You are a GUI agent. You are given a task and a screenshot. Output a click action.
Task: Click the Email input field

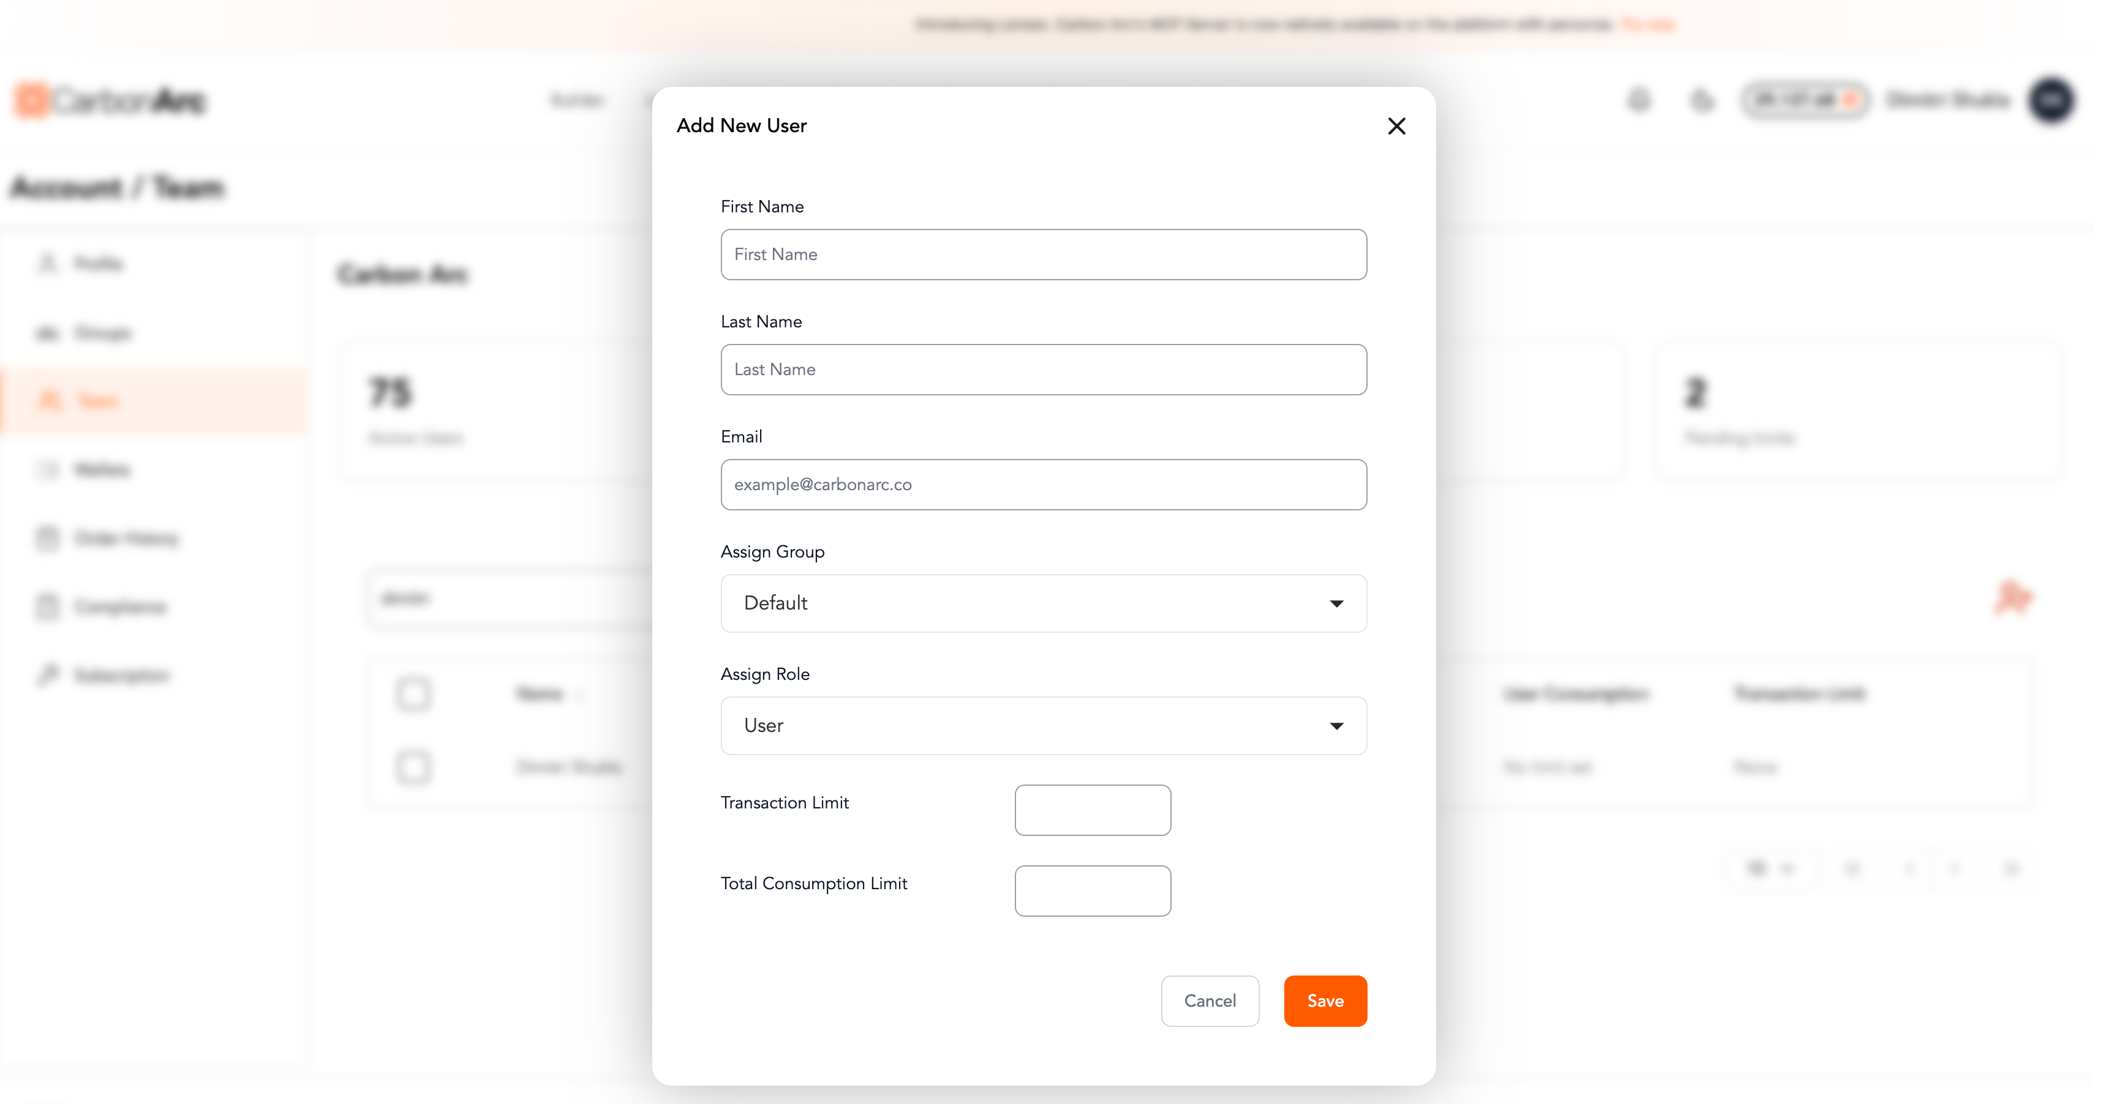pyautogui.click(x=1044, y=484)
